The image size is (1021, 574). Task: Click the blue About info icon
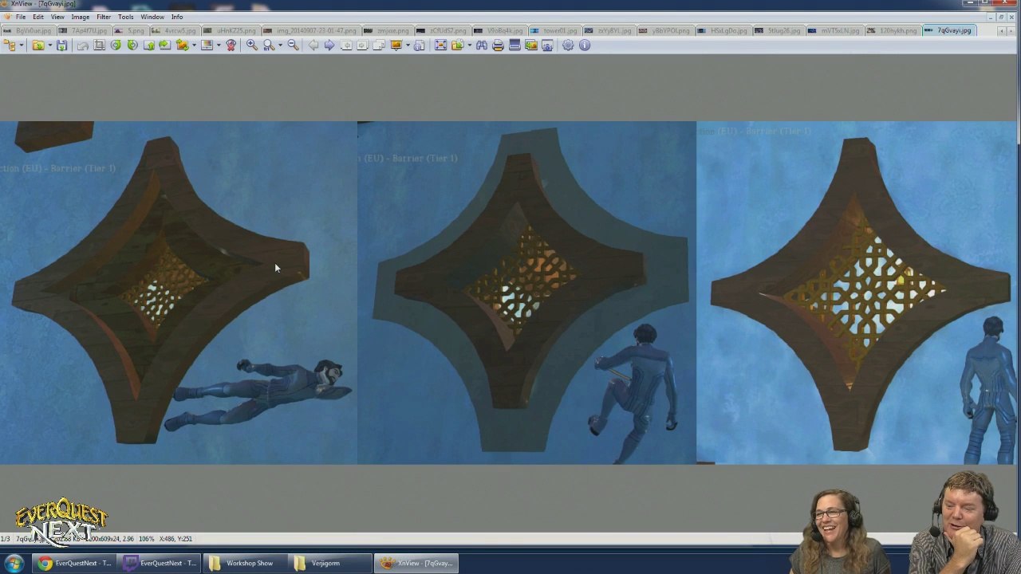click(x=584, y=45)
